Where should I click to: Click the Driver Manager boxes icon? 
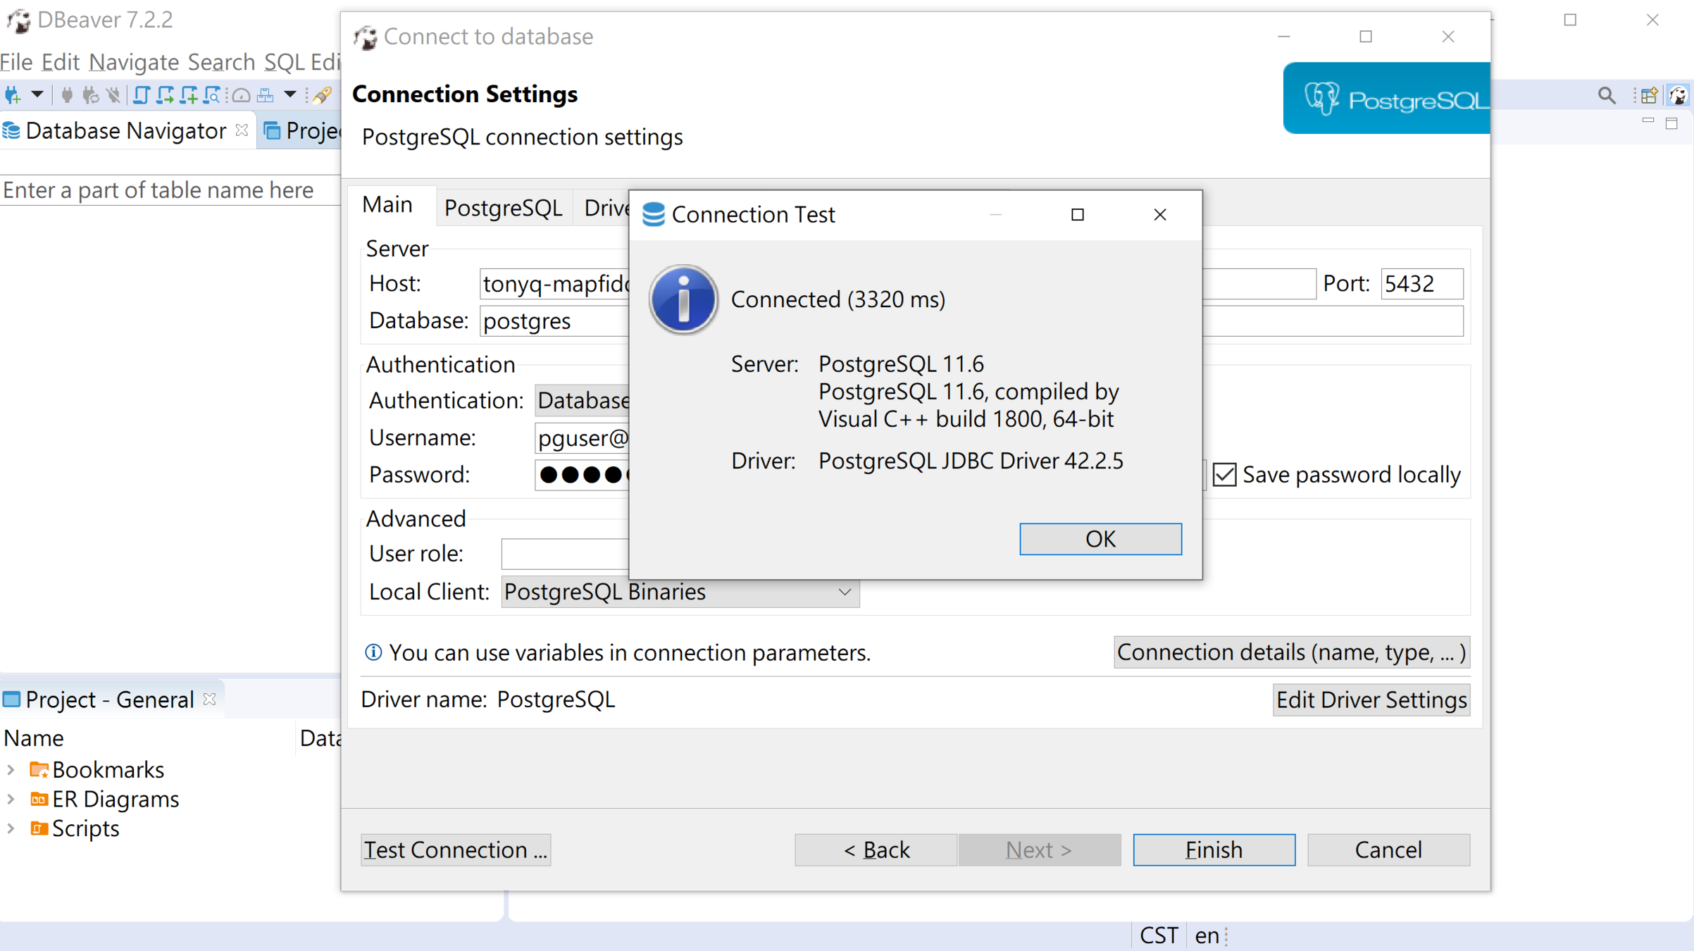[x=266, y=95]
